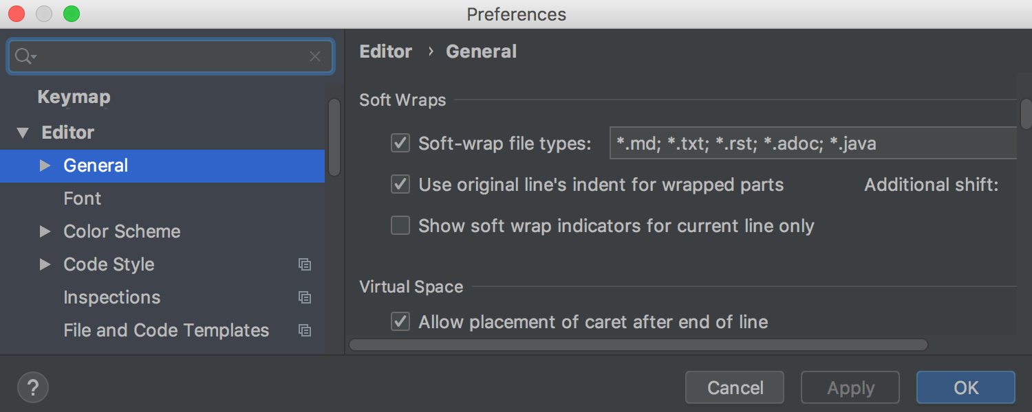The image size is (1032, 412).
Task: Collapse the Editor section in the sidebar
Action: (x=22, y=132)
